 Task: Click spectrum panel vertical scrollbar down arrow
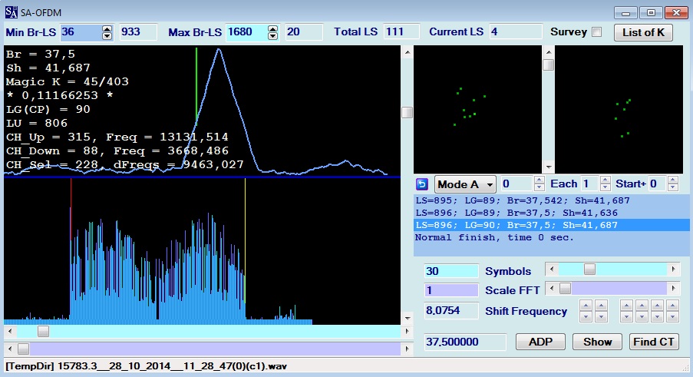point(408,318)
